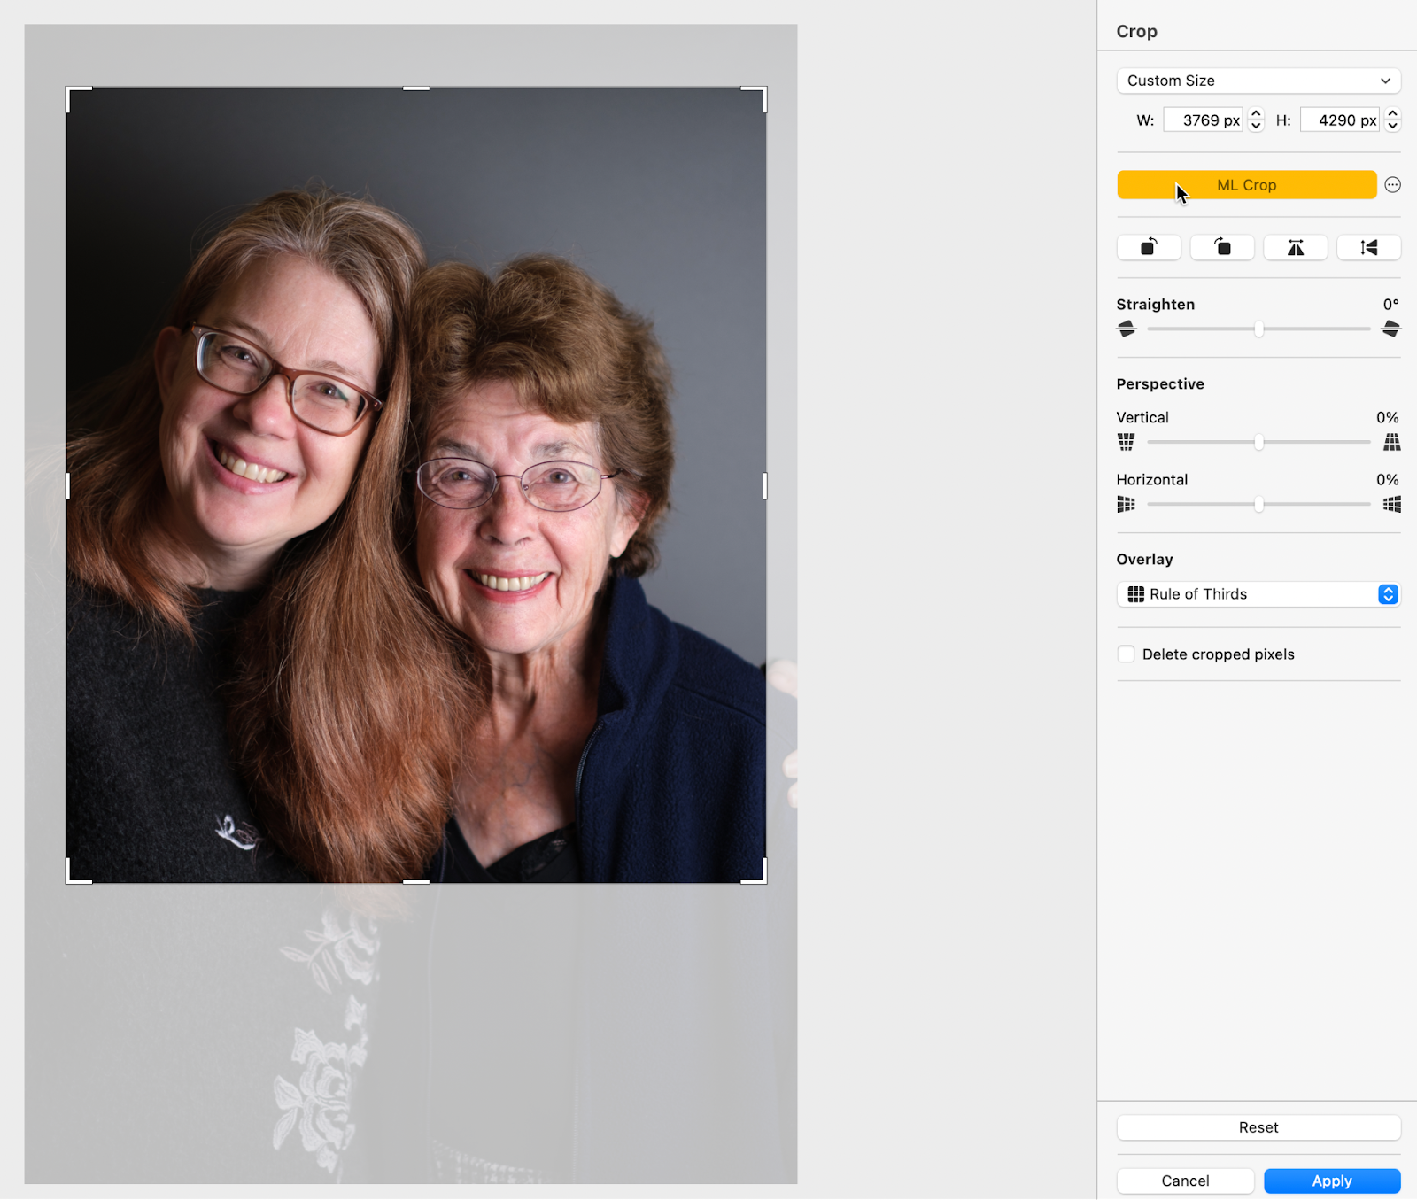1417x1200 pixels.
Task: Click the top-left crop corner handle
Action: [69, 89]
